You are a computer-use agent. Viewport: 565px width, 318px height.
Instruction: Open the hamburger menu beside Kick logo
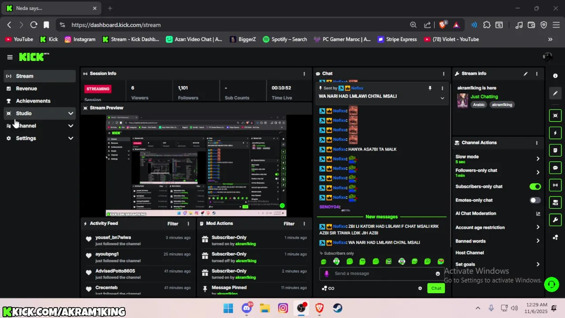(x=10, y=57)
